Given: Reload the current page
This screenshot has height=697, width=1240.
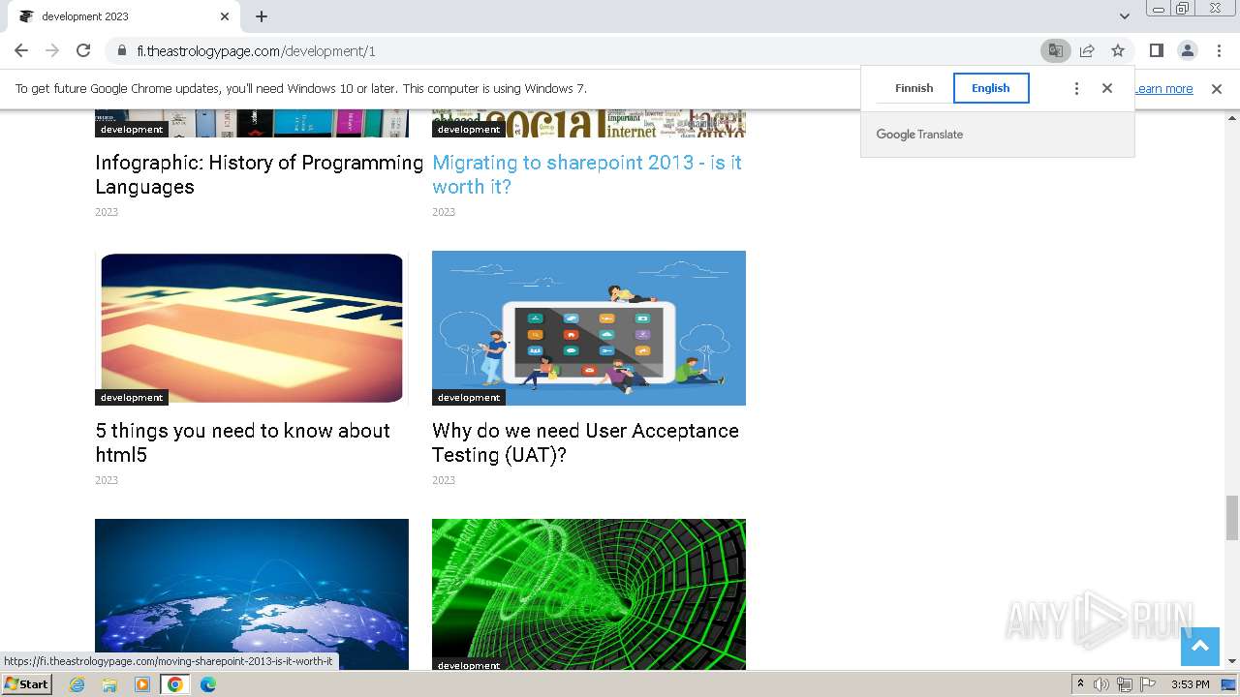Looking at the screenshot, I should [83, 50].
